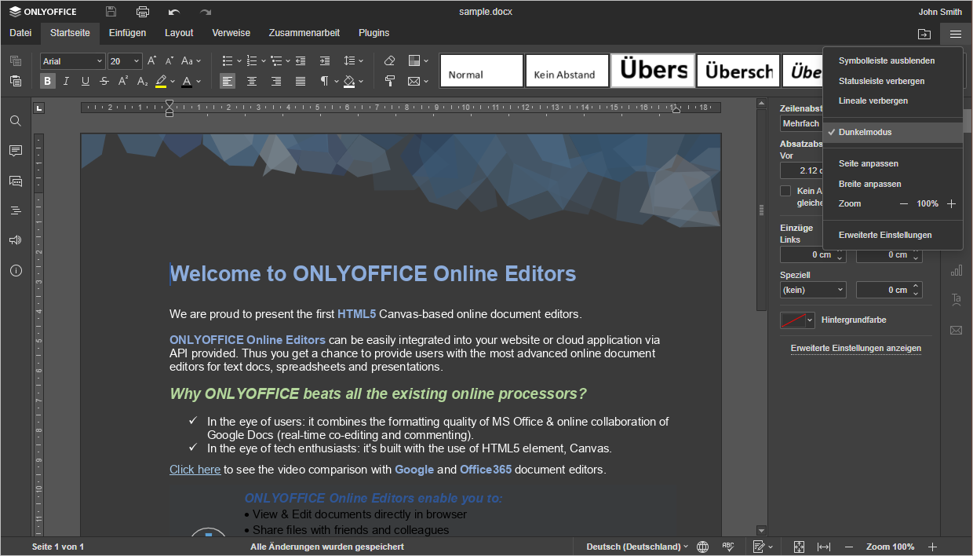The height and width of the screenshot is (556, 973).
Task: Switch to the Verweise tab
Action: pyautogui.click(x=231, y=33)
